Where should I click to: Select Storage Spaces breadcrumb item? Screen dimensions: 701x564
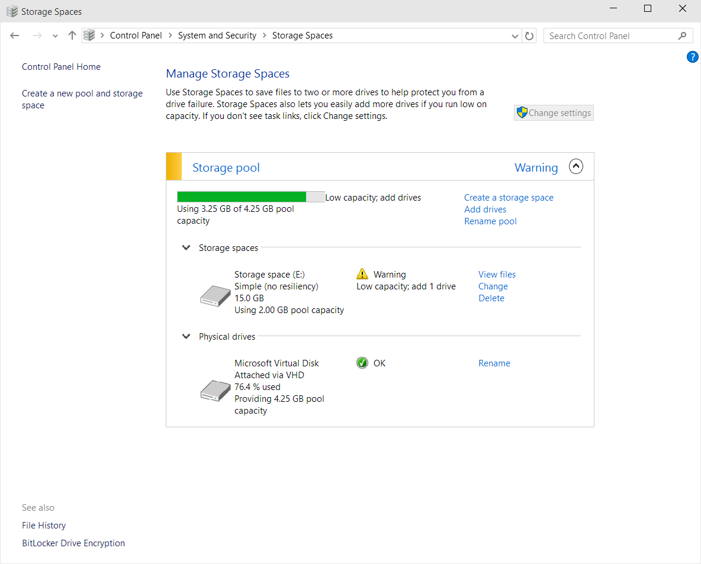(302, 36)
